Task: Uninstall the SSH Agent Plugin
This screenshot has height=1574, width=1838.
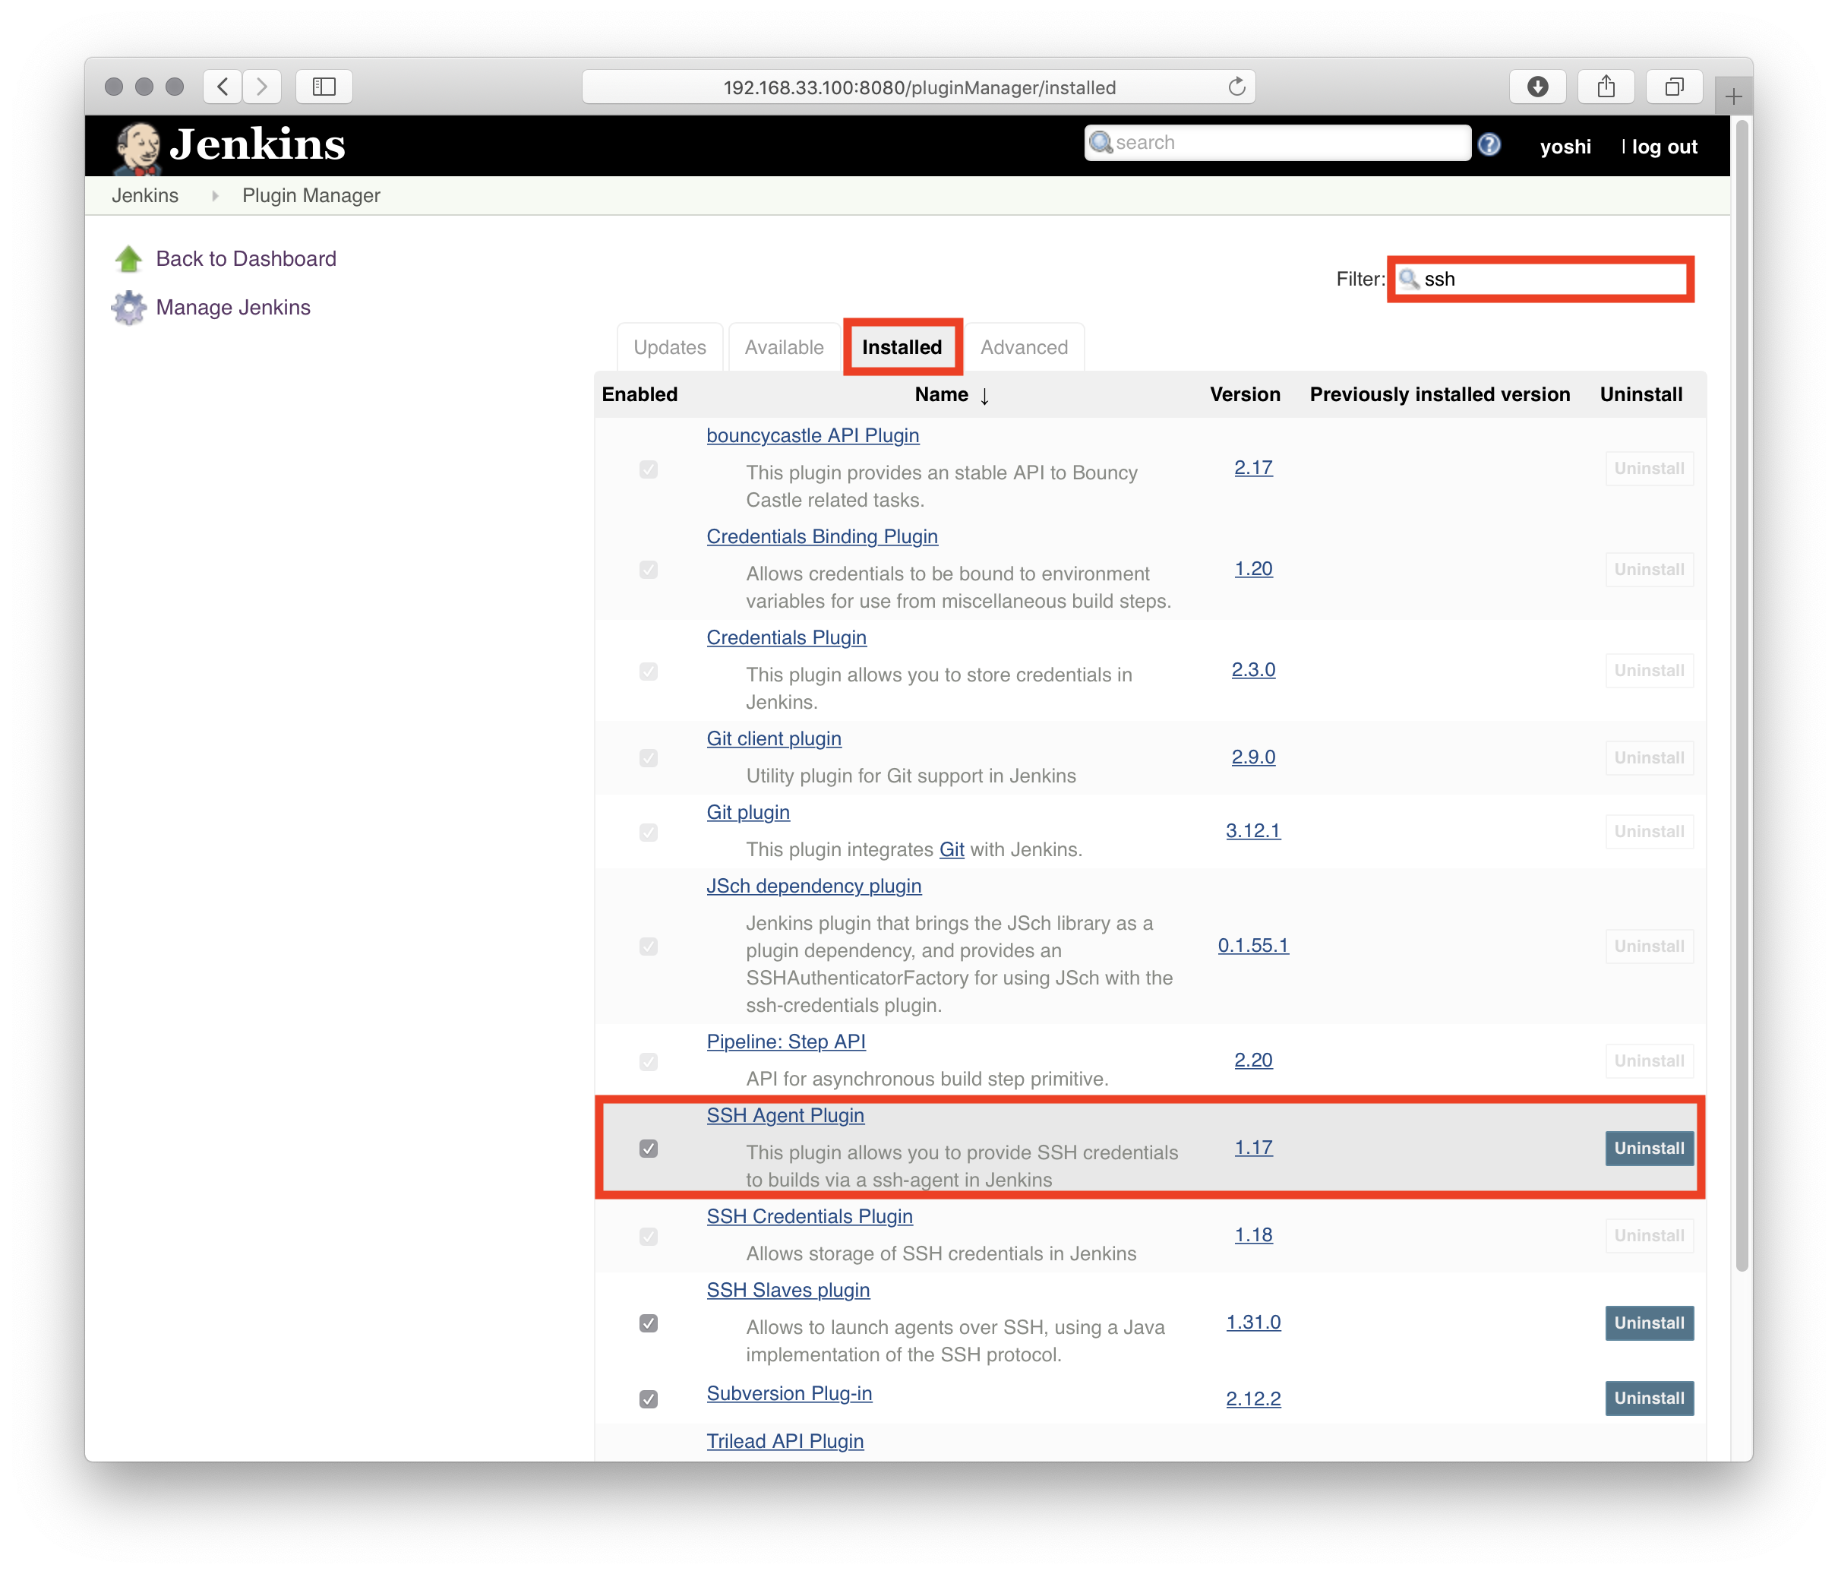Action: click(x=1649, y=1149)
